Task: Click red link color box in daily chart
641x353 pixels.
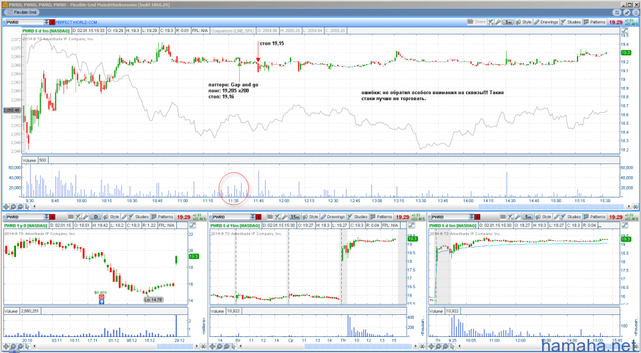Action: (x=52, y=217)
